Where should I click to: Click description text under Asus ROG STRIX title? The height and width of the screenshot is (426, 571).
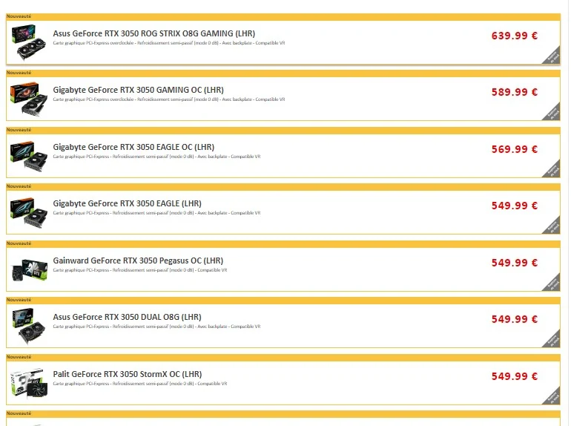click(x=169, y=43)
